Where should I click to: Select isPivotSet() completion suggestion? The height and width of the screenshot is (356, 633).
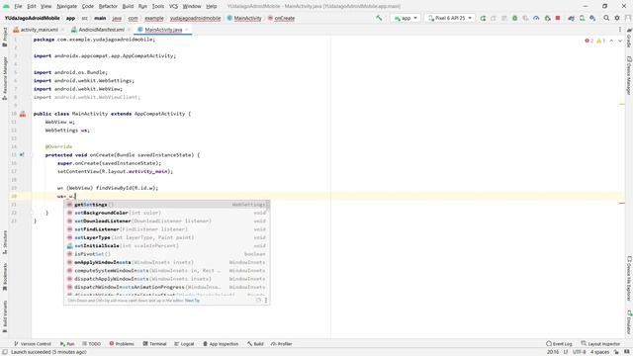coord(167,254)
